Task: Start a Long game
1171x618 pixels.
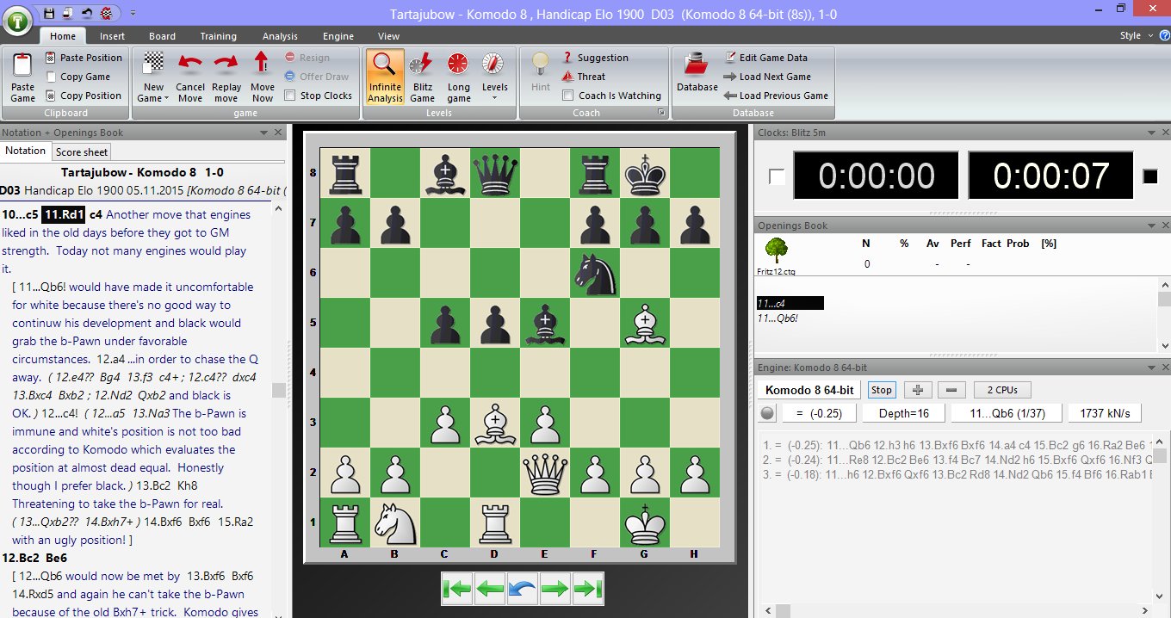Action: coord(458,76)
